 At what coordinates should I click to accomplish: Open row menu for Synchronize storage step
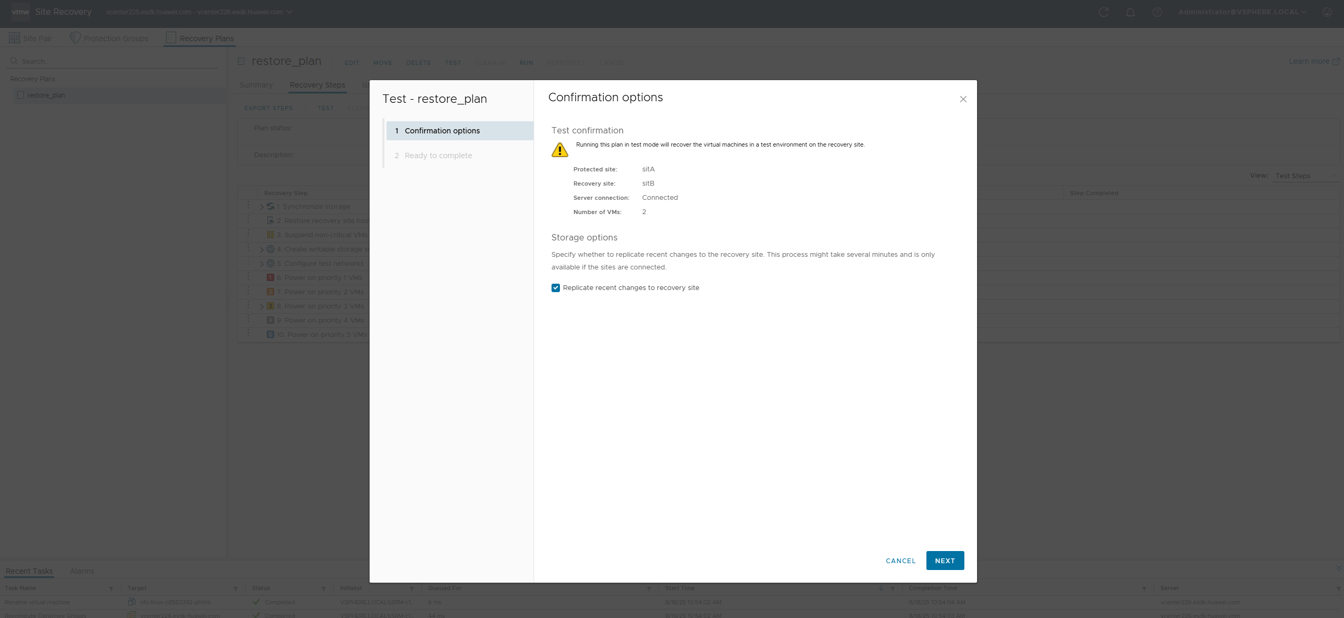coord(248,205)
